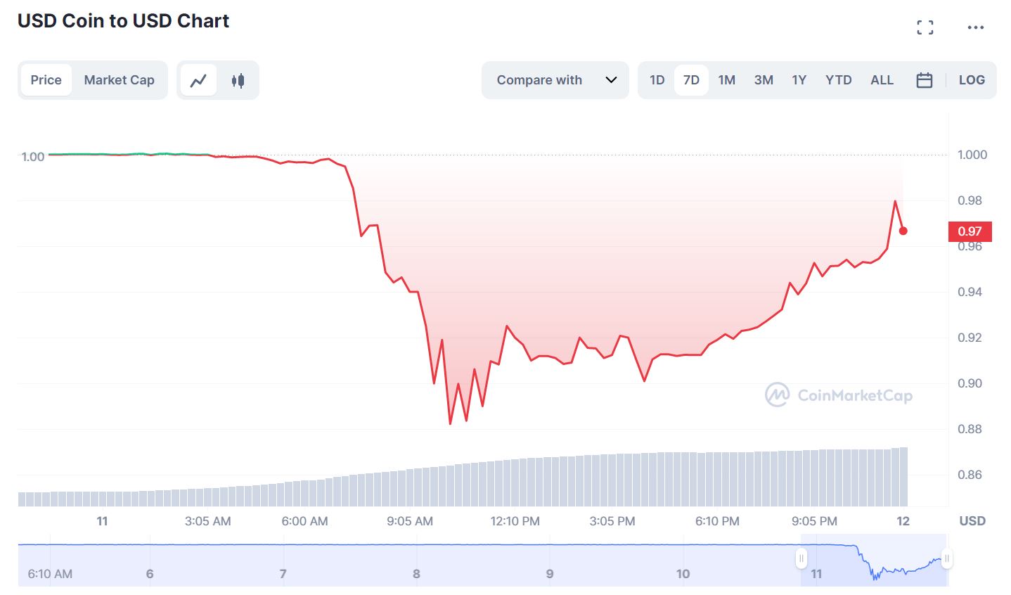This screenshot has height=595, width=1011.
Task: Select the 1D time range tab
Action: tap(657, 80)
